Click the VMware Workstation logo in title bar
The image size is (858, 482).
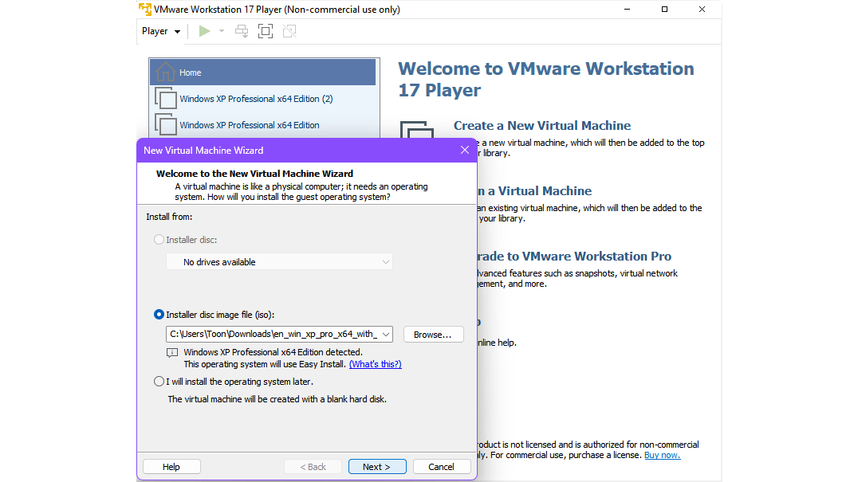point(145,10)
